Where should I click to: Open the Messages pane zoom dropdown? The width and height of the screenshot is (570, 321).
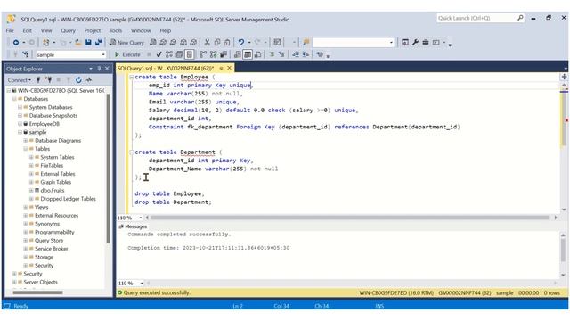141,284
